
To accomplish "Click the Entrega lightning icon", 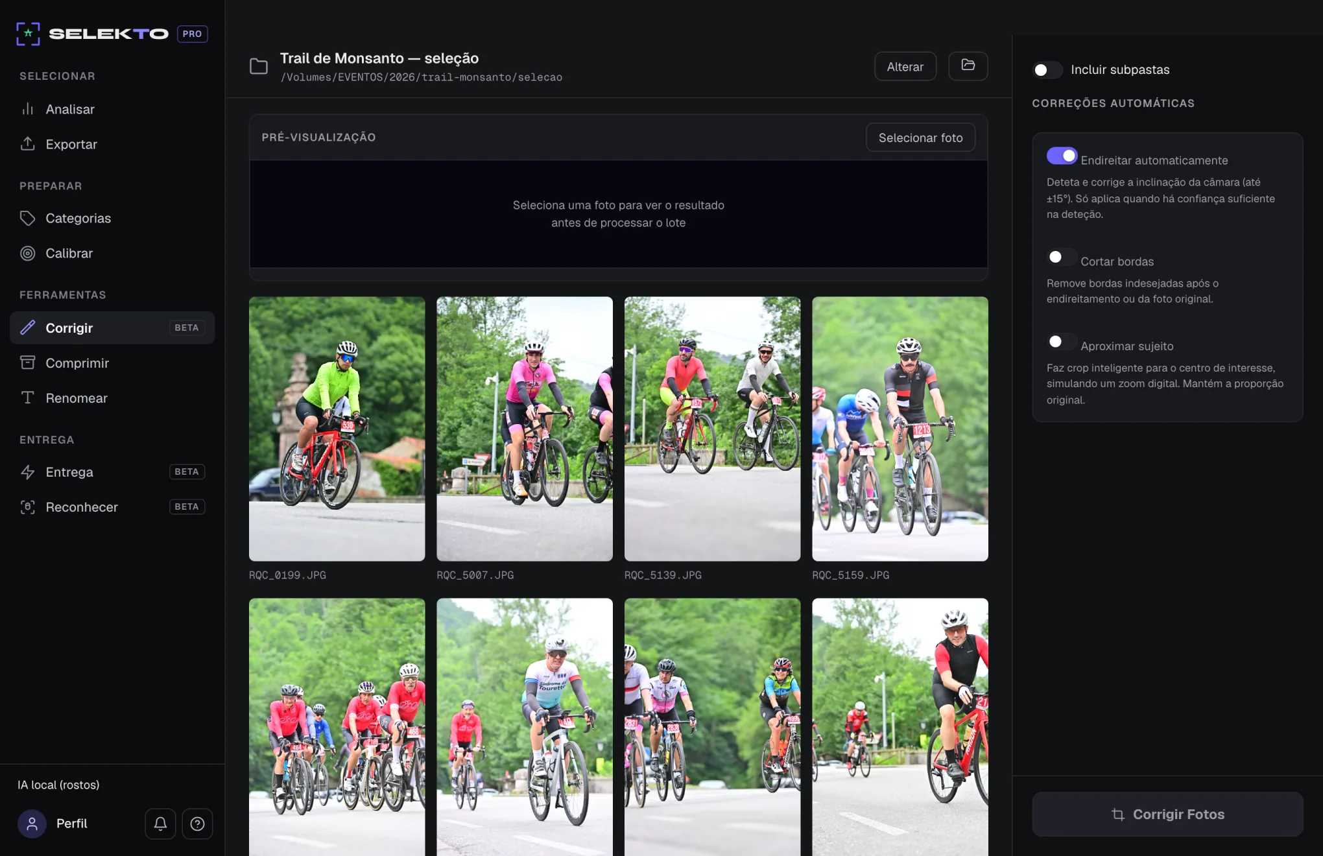I will 27,471.
